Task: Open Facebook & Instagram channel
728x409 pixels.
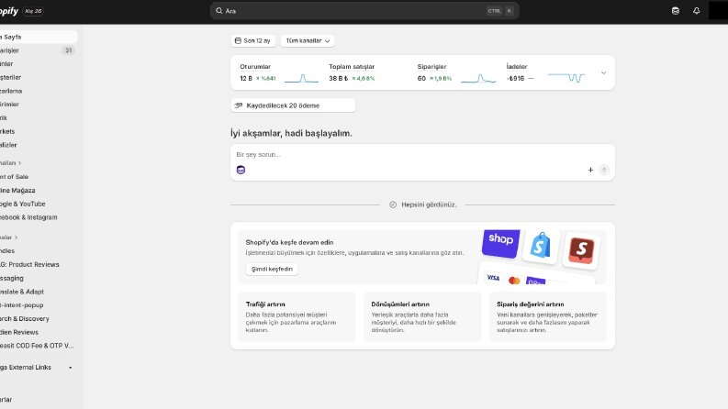Action: (x=37, y=217)
